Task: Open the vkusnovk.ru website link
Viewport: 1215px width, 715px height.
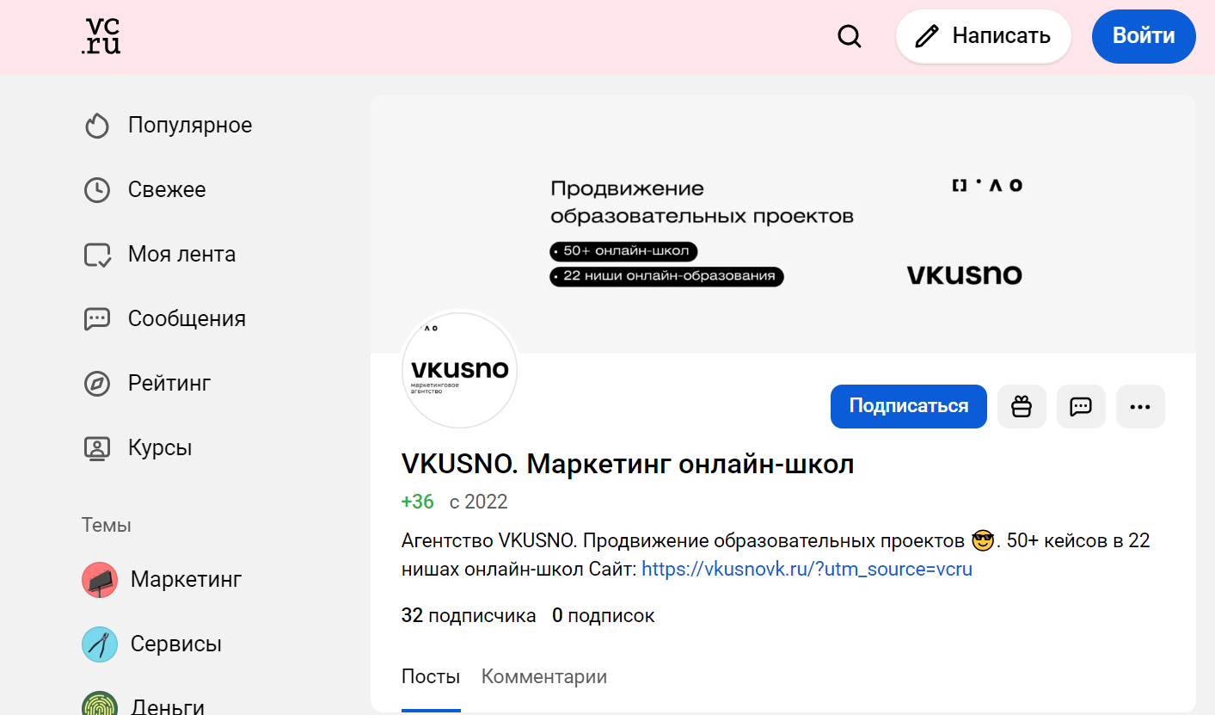Action: pyautogui.click(x=807, y=569)
